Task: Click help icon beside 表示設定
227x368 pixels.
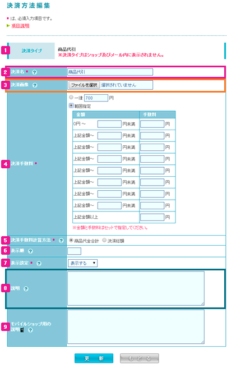Action: (x=39, y=263)
